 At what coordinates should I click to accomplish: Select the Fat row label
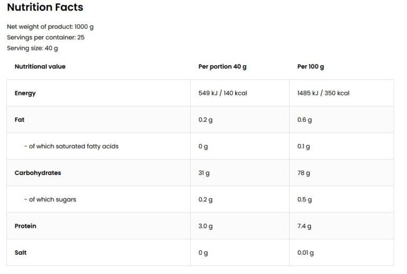20,120
